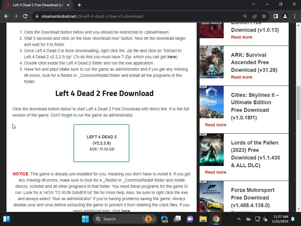Open Chrome three-dot menu
Screen dimensions: 301x226
(x=295, y=16)
